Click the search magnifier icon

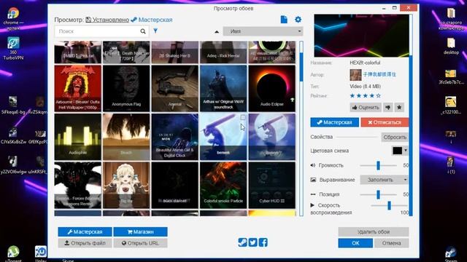pos(143,31)
